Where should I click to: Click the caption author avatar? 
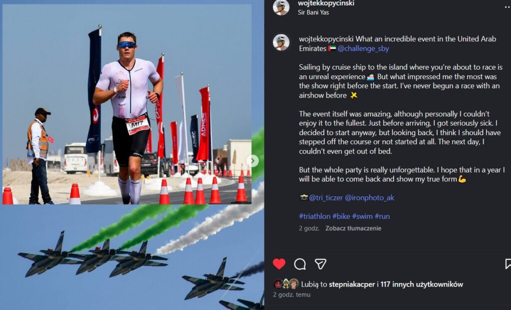pos(281,42)
